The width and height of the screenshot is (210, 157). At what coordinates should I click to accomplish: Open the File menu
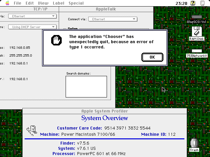pyautogui.click(x=18, y=3)
